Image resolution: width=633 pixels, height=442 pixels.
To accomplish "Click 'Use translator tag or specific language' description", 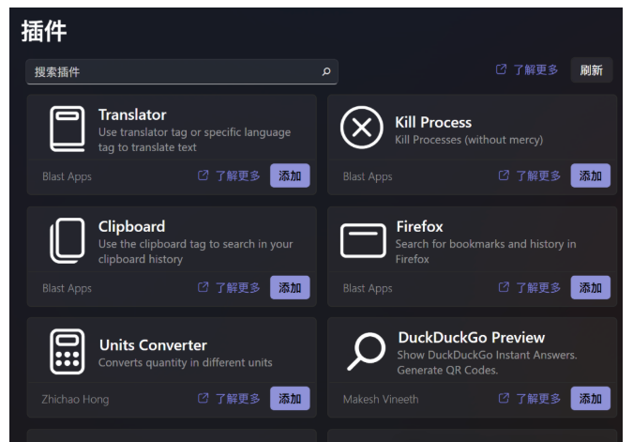I will 194,132.
